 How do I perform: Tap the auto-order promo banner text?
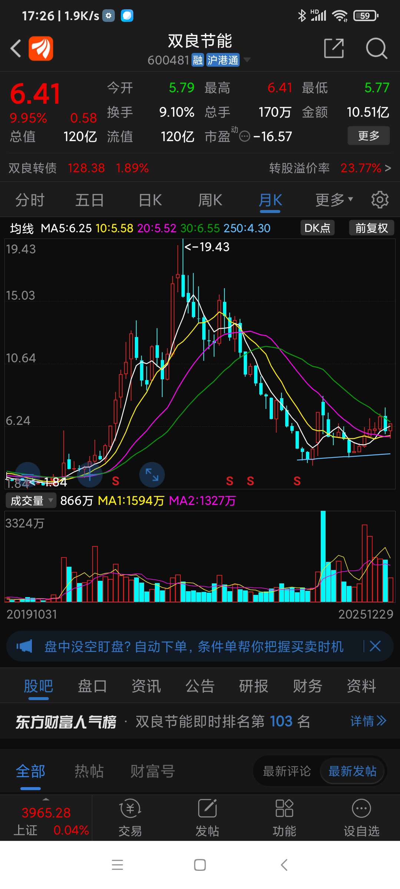[x=194, y=646]
